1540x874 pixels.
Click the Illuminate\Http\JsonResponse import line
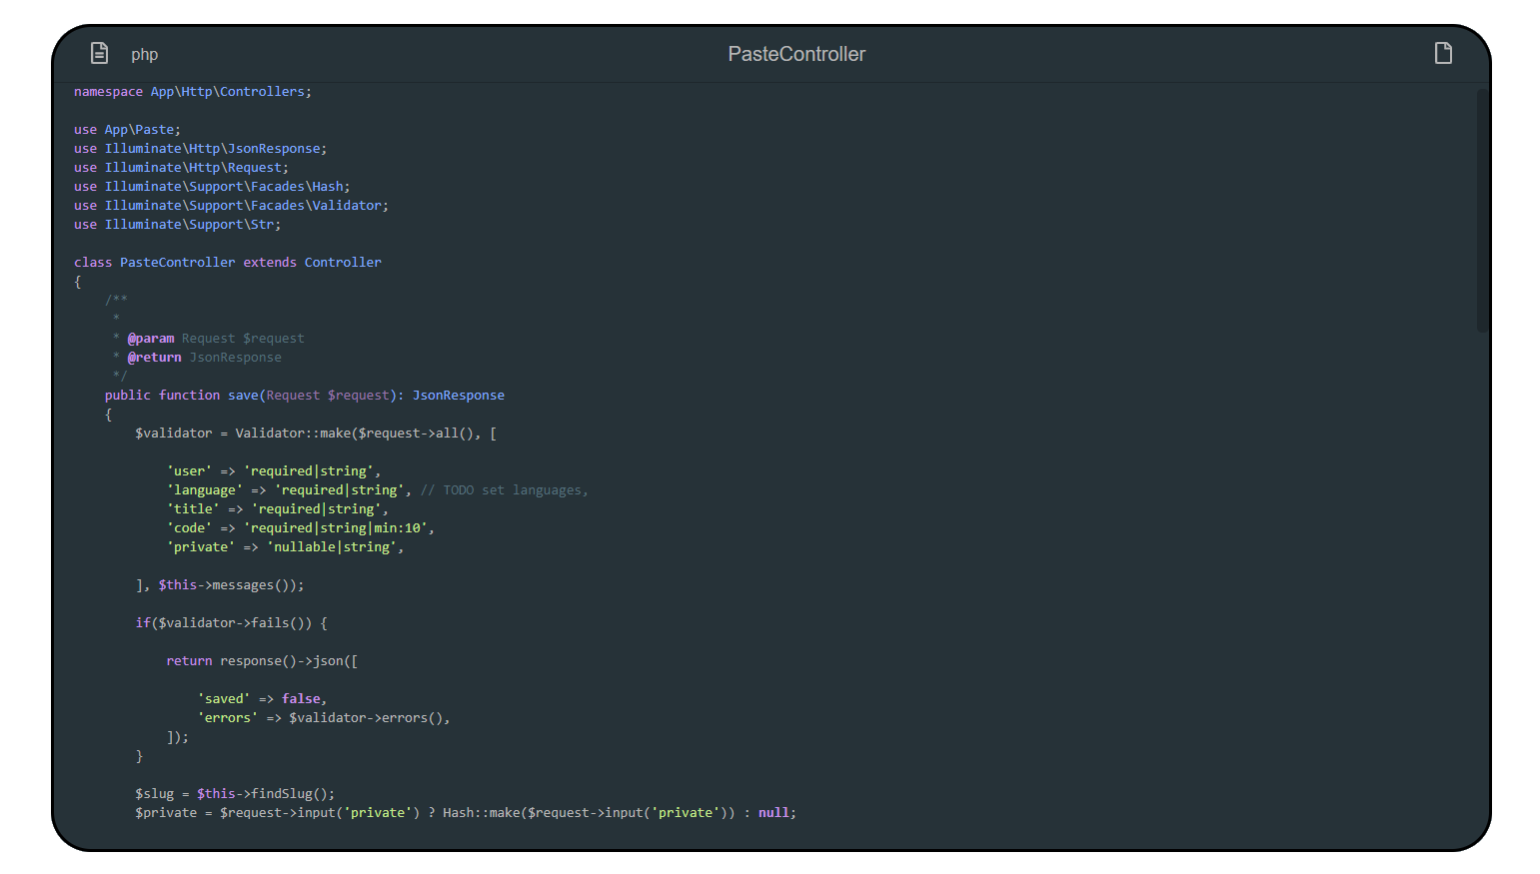(x=200, y=149)
